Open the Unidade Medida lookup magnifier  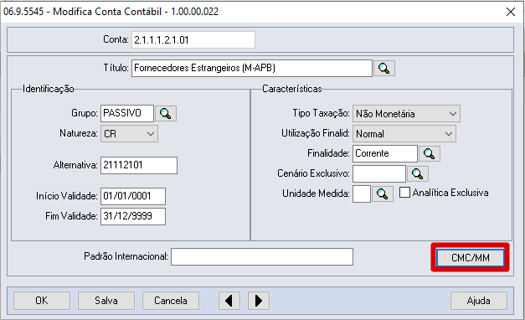[383, 194]
